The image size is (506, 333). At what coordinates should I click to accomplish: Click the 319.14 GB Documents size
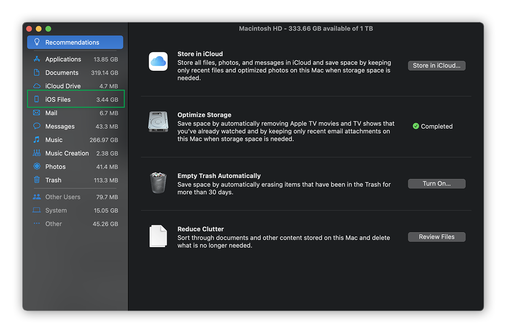click(x=105, y=73)
